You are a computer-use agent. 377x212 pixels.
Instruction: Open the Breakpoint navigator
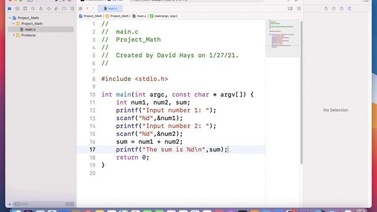64,8
